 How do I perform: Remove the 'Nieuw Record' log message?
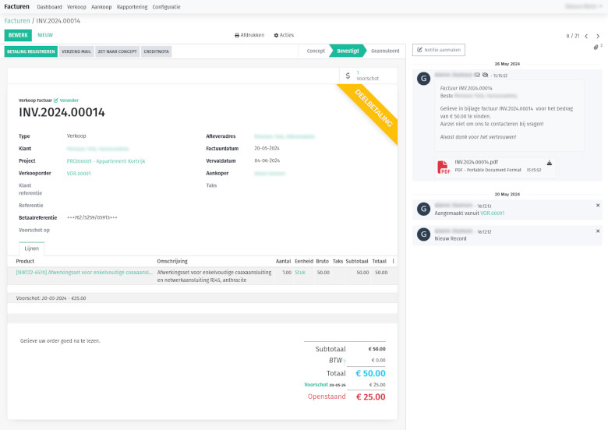[x=598, y=231]
